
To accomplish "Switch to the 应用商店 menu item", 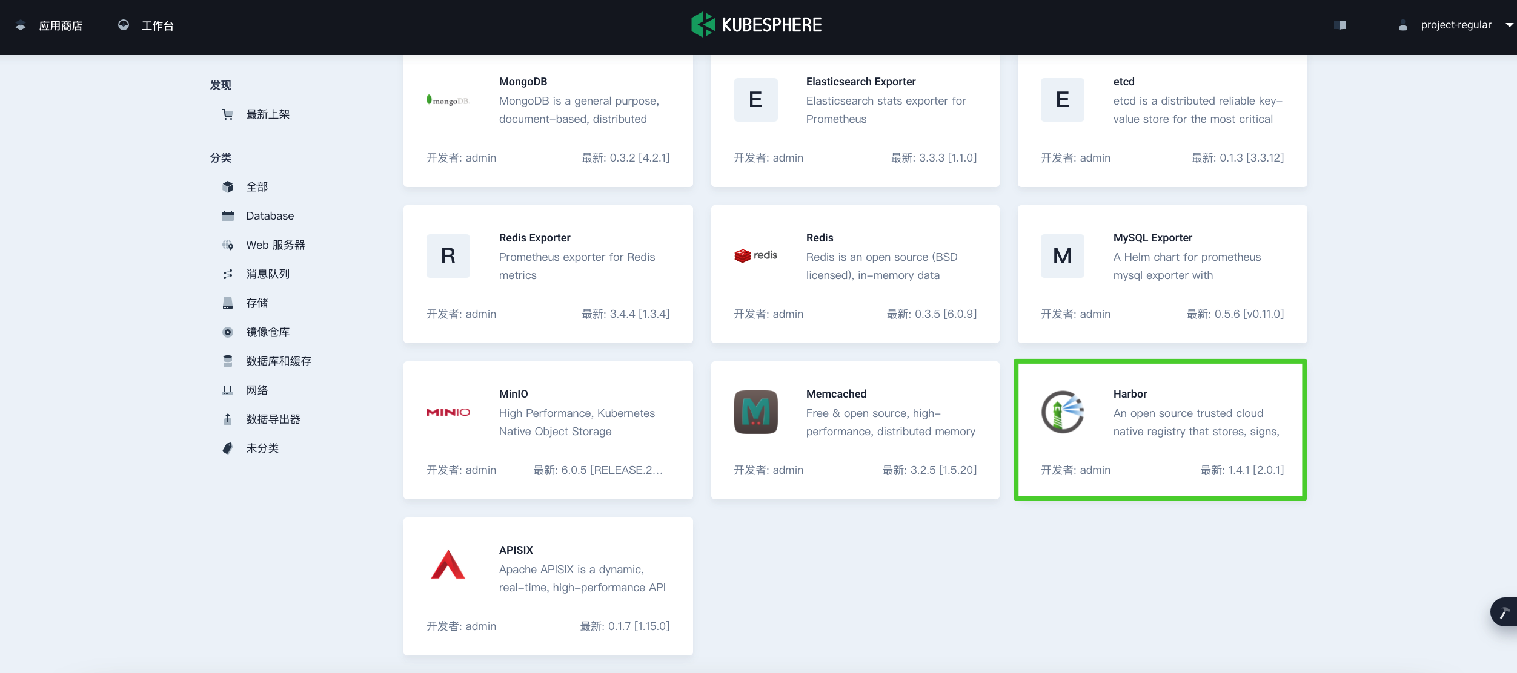I will [x=60, y=25].
